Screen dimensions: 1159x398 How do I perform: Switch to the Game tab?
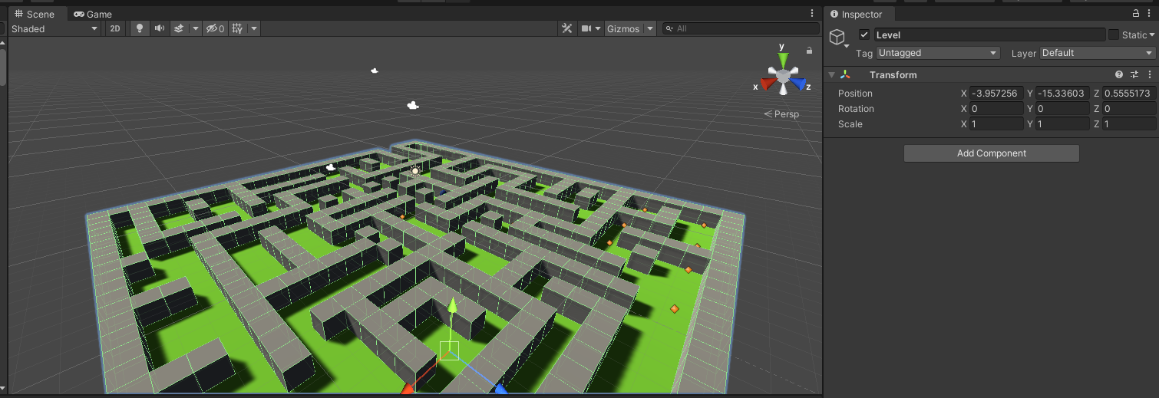[93, 14]
